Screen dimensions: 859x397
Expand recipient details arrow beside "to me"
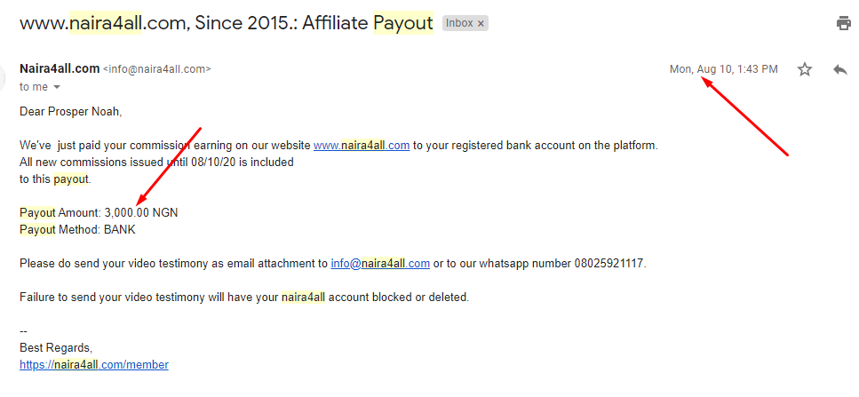tap(58, 87)
